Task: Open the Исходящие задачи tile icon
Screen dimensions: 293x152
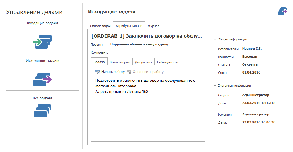Action: pyautogui.click(x=43, y=79)
